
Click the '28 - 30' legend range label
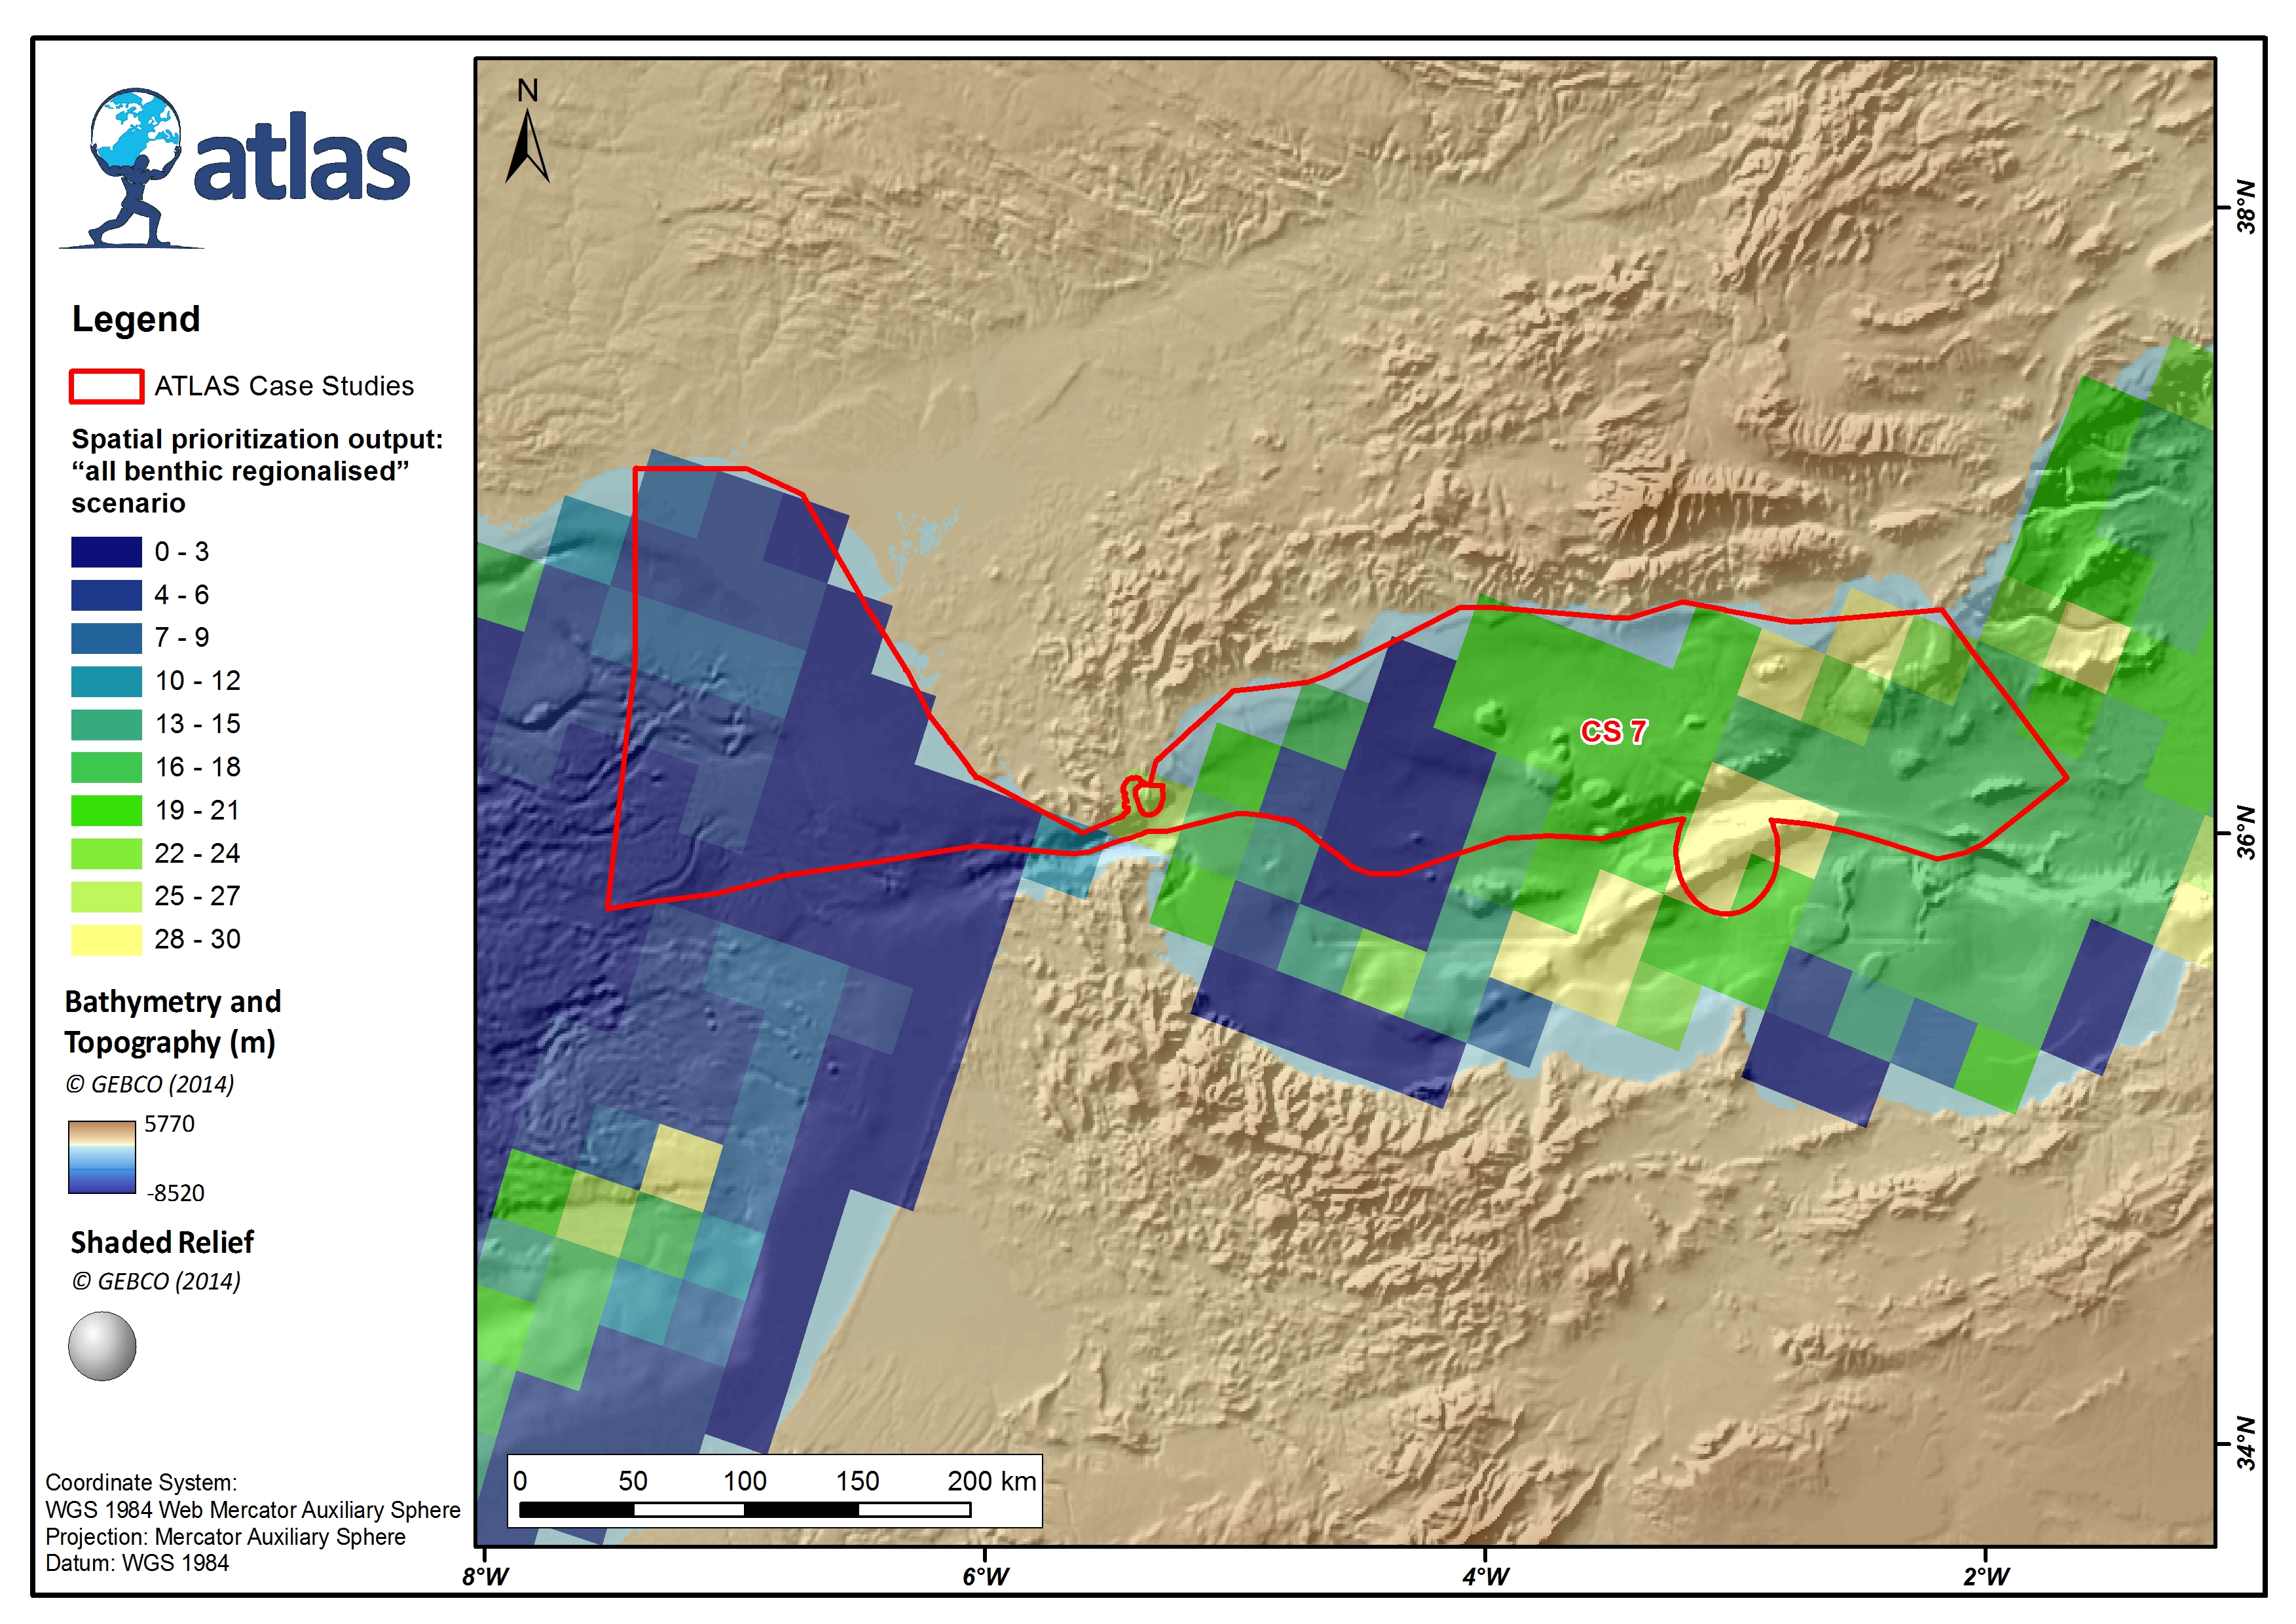click(x=197, y=939)
